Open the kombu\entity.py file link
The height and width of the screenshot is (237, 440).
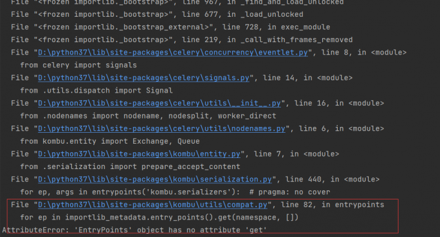(x=139, y=154)
